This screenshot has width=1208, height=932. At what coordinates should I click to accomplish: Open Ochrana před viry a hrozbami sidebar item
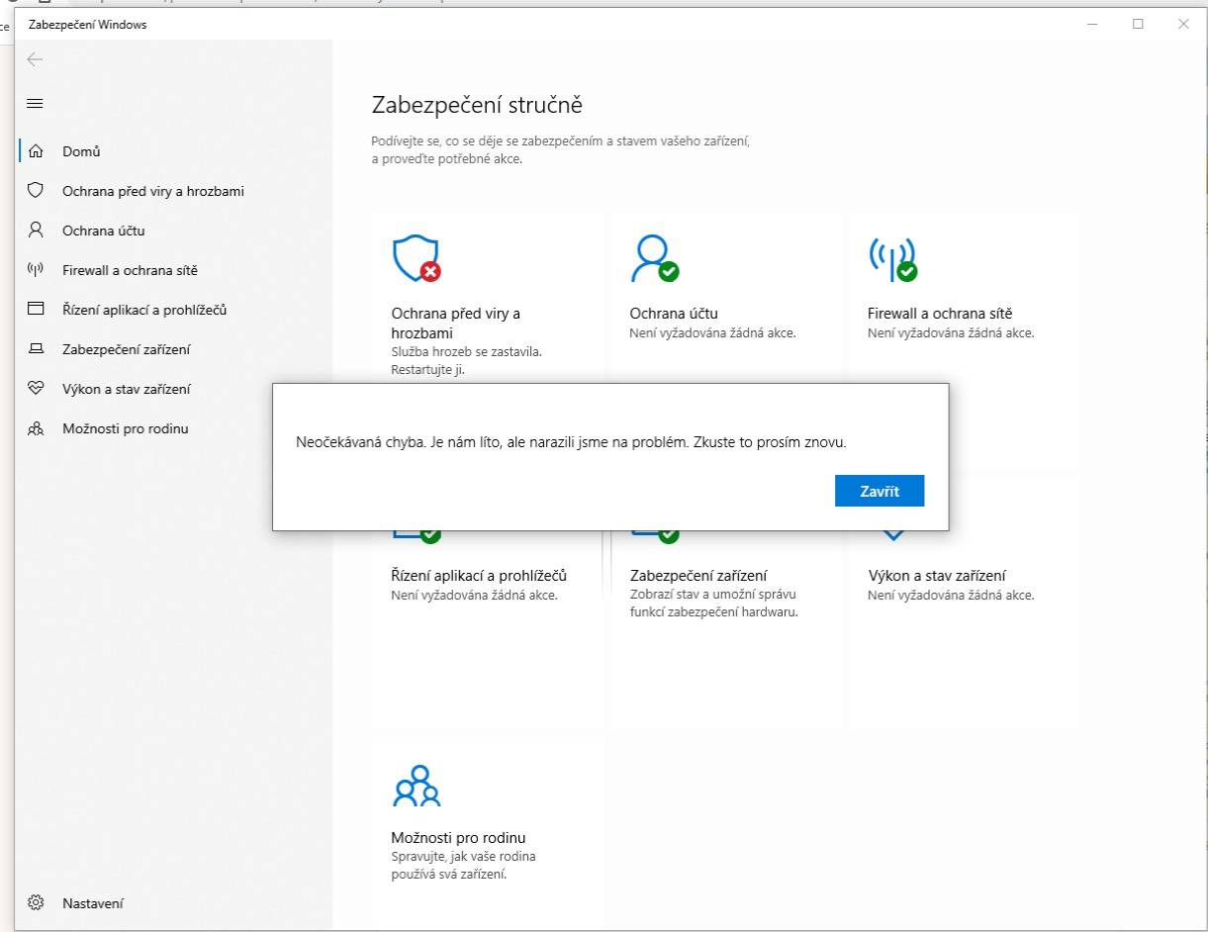[x=153, y=191]
